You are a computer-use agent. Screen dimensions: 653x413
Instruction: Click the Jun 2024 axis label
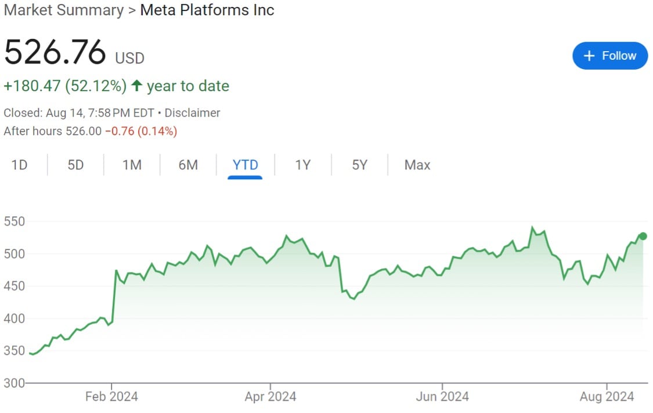click(x=443, y=397)
